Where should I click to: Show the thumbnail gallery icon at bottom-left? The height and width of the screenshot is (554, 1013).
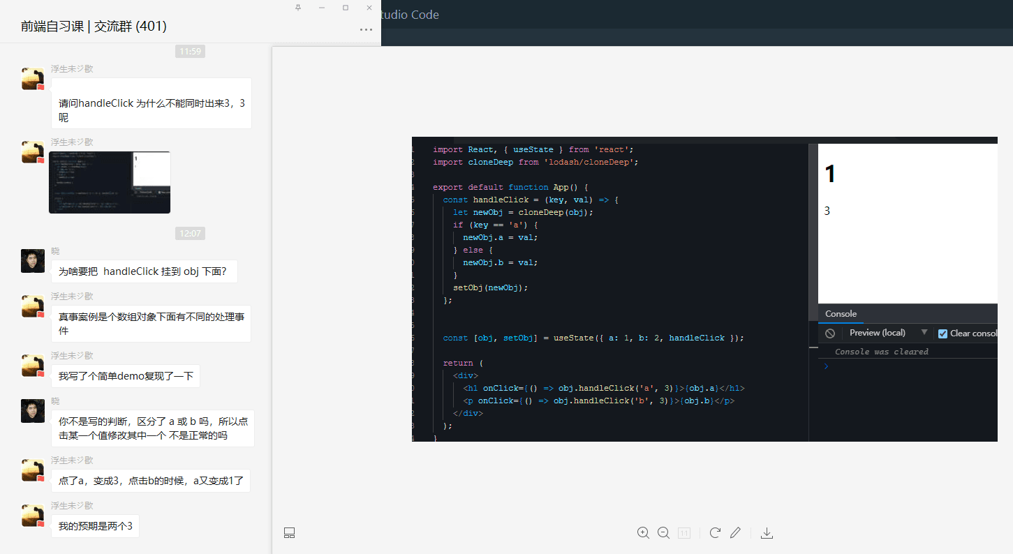click(x=290, y=533)
